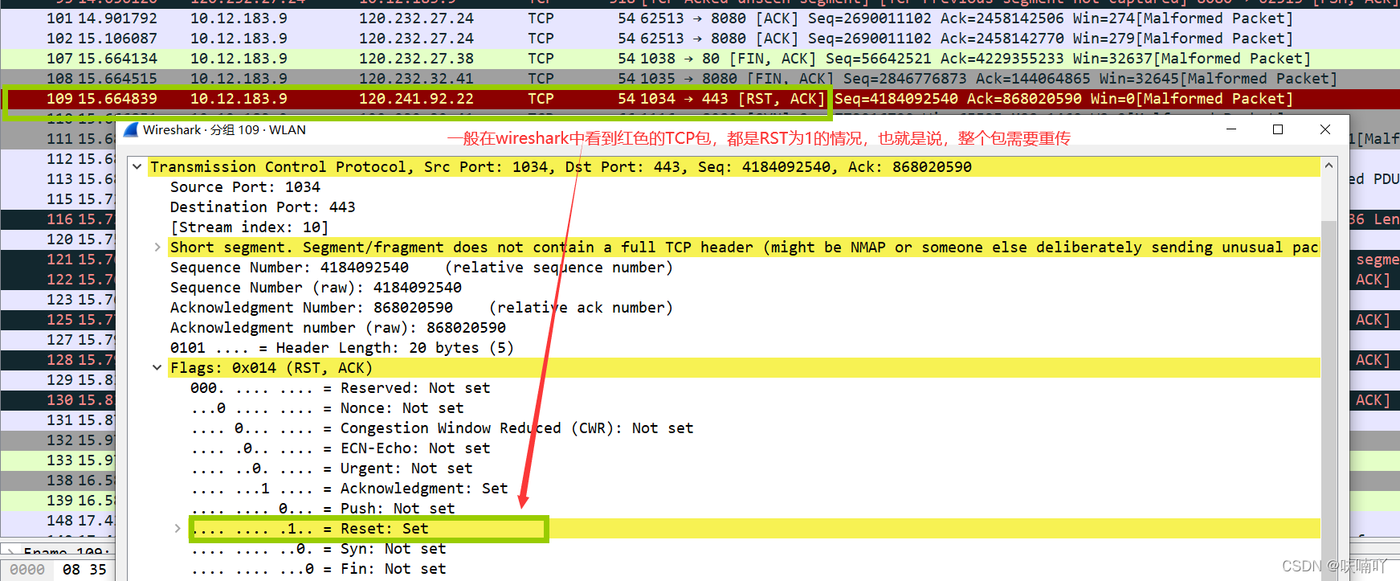The height and width of the screenshot is (581, 1400).
Task: Select the Nonce: Not set flag
Action: (327, 408)
